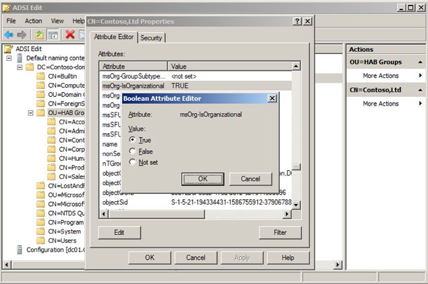Click the Value column header
Viewport: 428px width, 284px height.
coord(230,66)
